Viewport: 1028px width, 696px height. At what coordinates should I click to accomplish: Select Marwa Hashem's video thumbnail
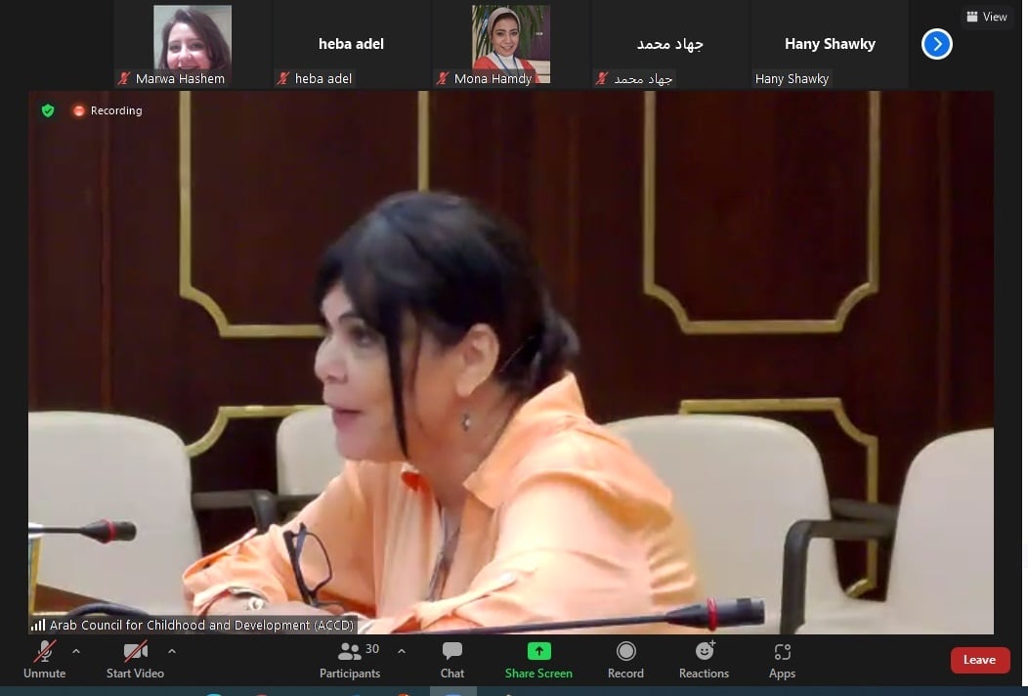(193, 44)
